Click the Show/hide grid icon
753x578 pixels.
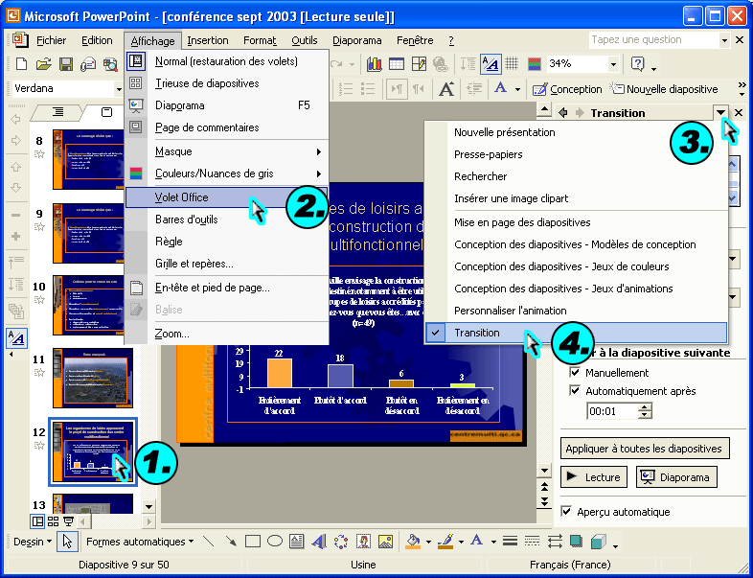(512, 63)
